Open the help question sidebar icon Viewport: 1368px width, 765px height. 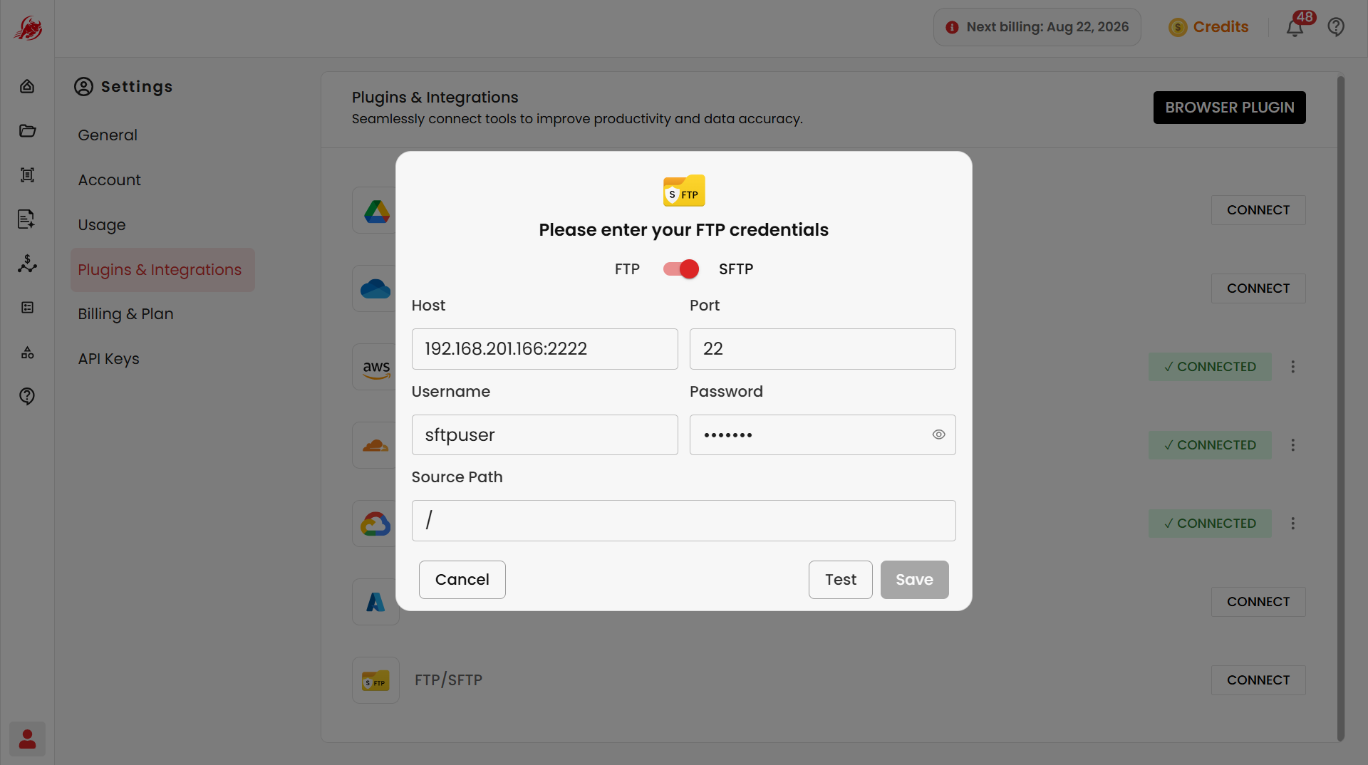[27, 396]
